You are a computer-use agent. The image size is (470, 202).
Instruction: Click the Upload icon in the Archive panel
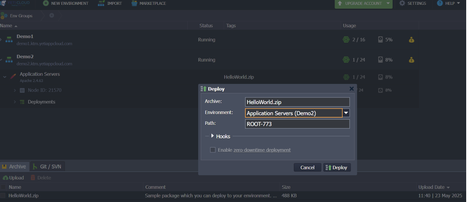[x=4, y=177]
